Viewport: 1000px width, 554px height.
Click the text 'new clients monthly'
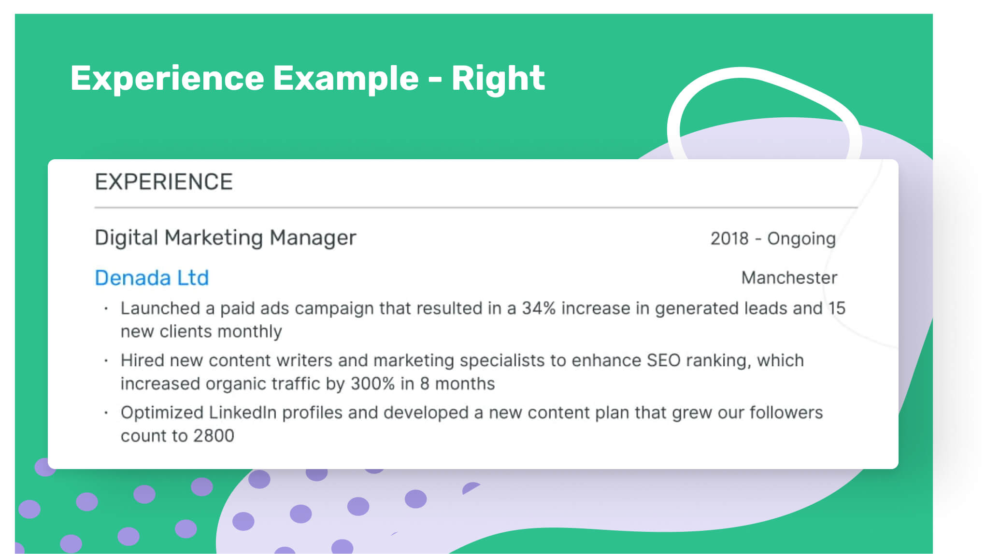tap(201, 332)
